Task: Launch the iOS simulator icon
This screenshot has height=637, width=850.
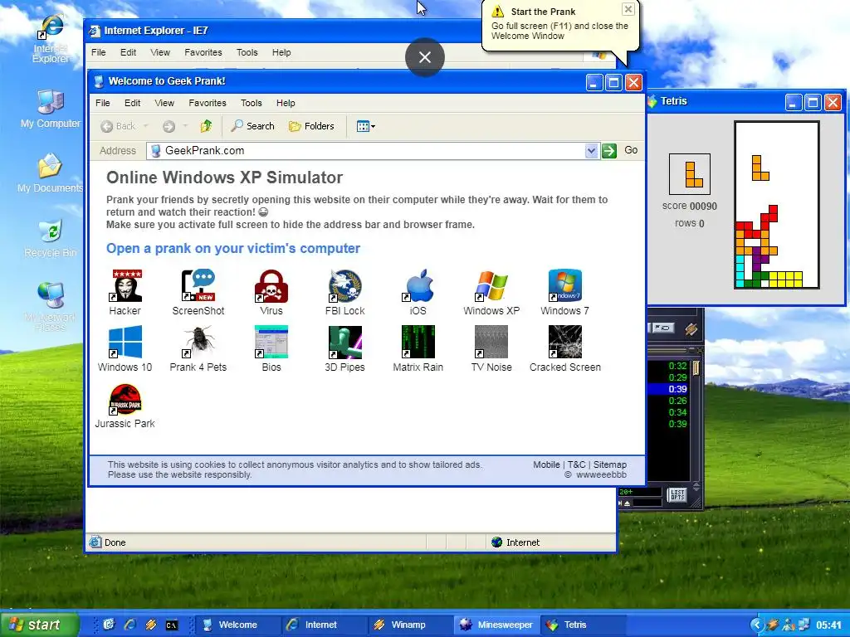Action: pyautogui.click(x=418, y=293)
